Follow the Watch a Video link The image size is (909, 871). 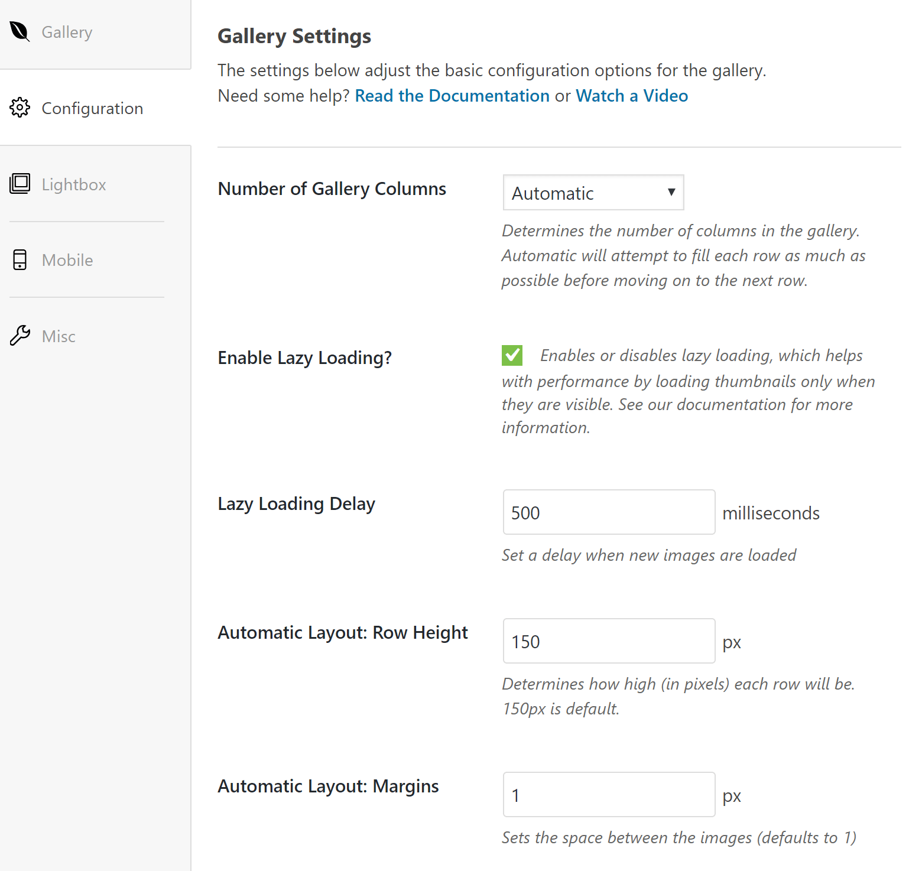631,96
